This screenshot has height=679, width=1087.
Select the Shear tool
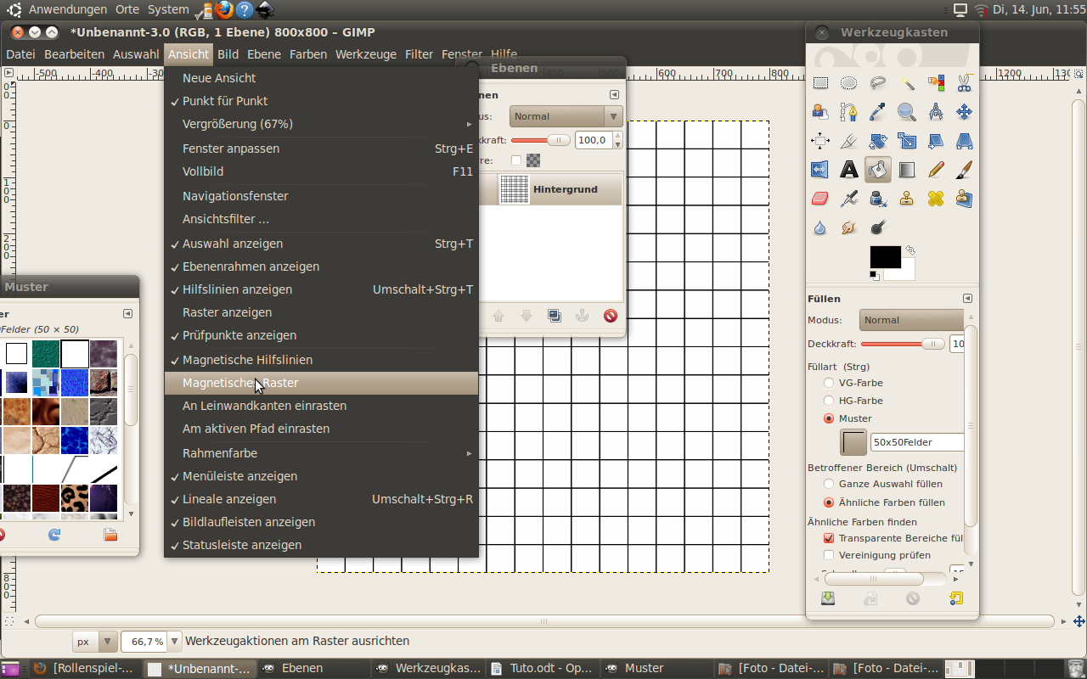tap(936, 141)
